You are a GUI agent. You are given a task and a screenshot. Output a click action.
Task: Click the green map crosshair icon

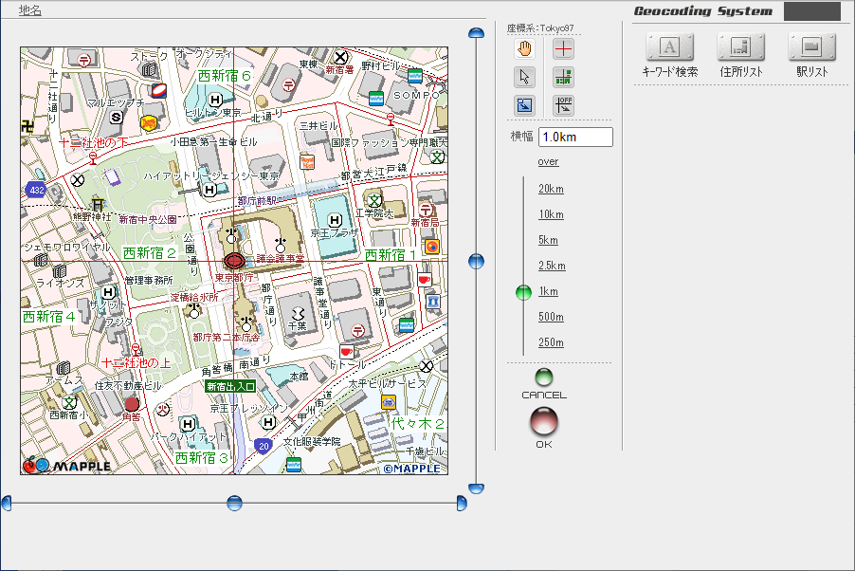coord(563,77)
